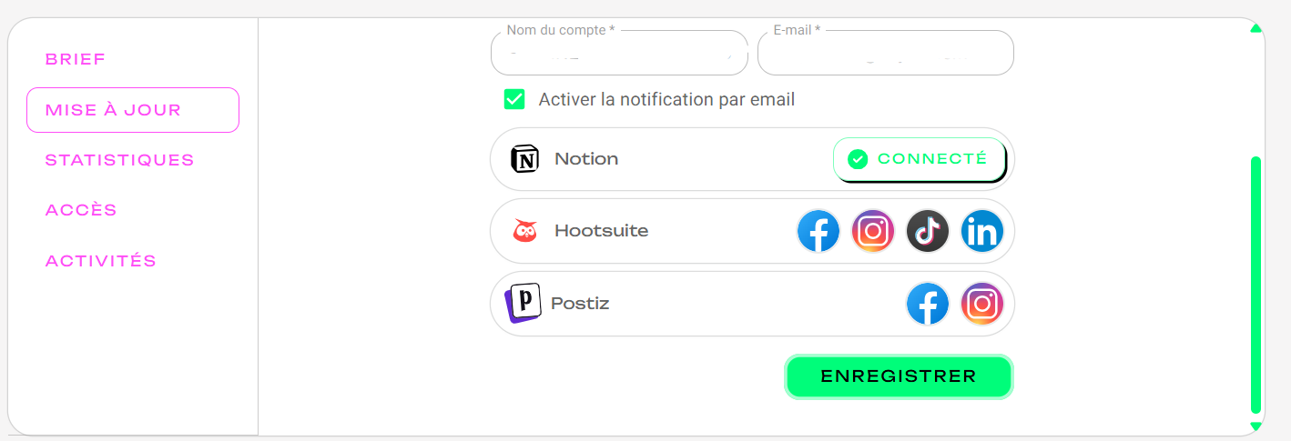Click the Hootsuite owl logo icon

(x=525, y=231)
